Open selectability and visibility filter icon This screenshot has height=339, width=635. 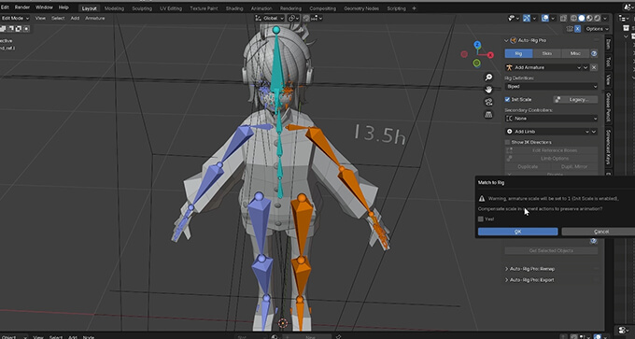512,19
